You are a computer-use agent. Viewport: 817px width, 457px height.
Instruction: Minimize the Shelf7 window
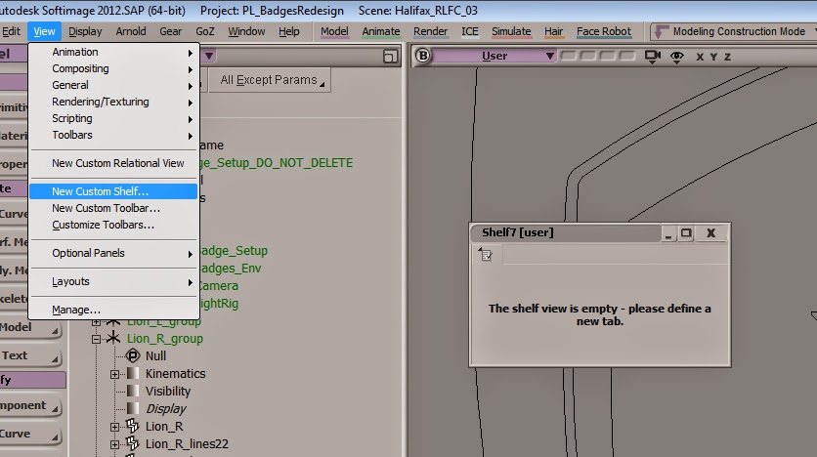tap(668, 233)
